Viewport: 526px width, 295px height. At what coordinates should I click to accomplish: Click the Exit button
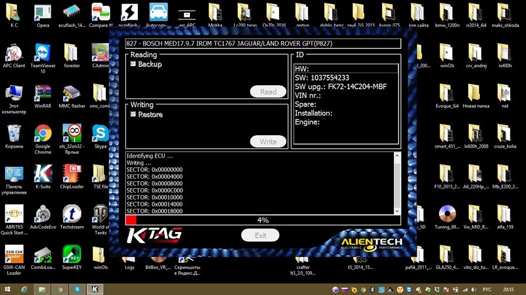260,235
